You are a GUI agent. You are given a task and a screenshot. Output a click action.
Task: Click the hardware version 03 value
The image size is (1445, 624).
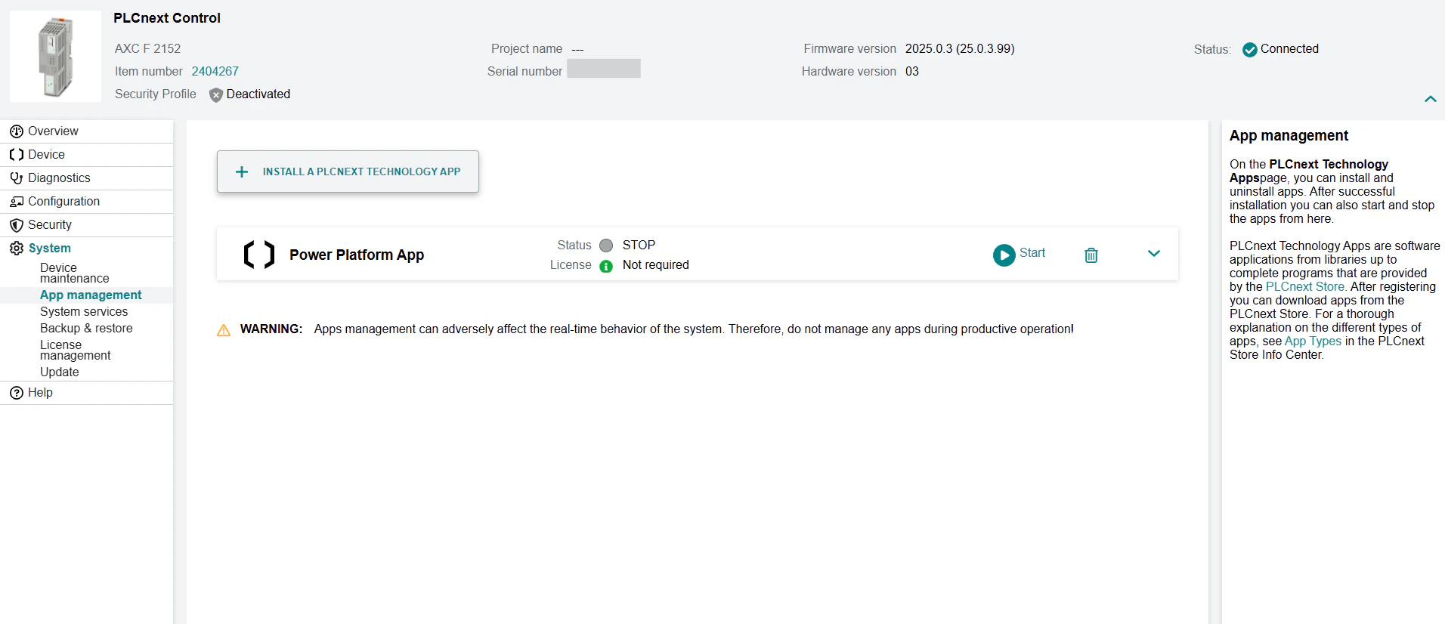[912, 72]
